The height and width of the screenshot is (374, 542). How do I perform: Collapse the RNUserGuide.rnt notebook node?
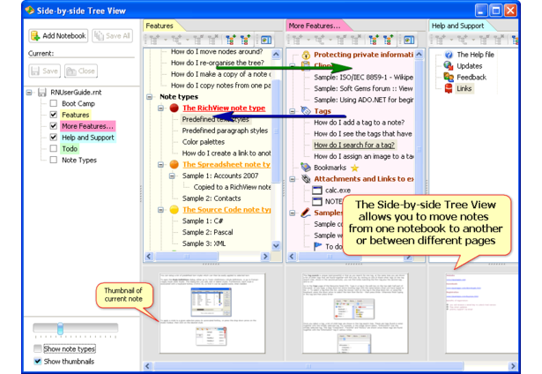point(29,93)
